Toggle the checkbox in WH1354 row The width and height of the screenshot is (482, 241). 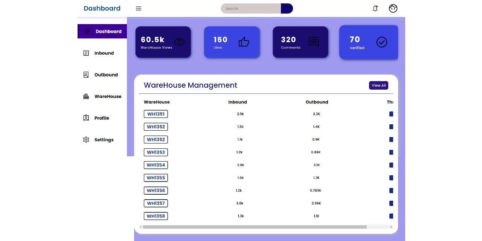[x=391, y=165]
